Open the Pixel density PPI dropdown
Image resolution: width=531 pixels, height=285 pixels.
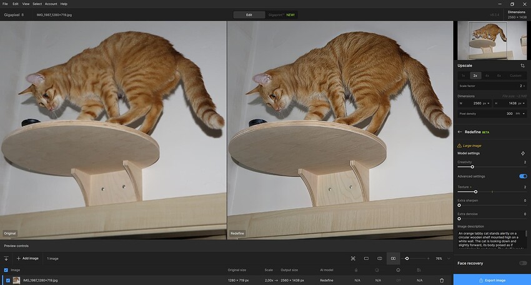coord(520,114)
